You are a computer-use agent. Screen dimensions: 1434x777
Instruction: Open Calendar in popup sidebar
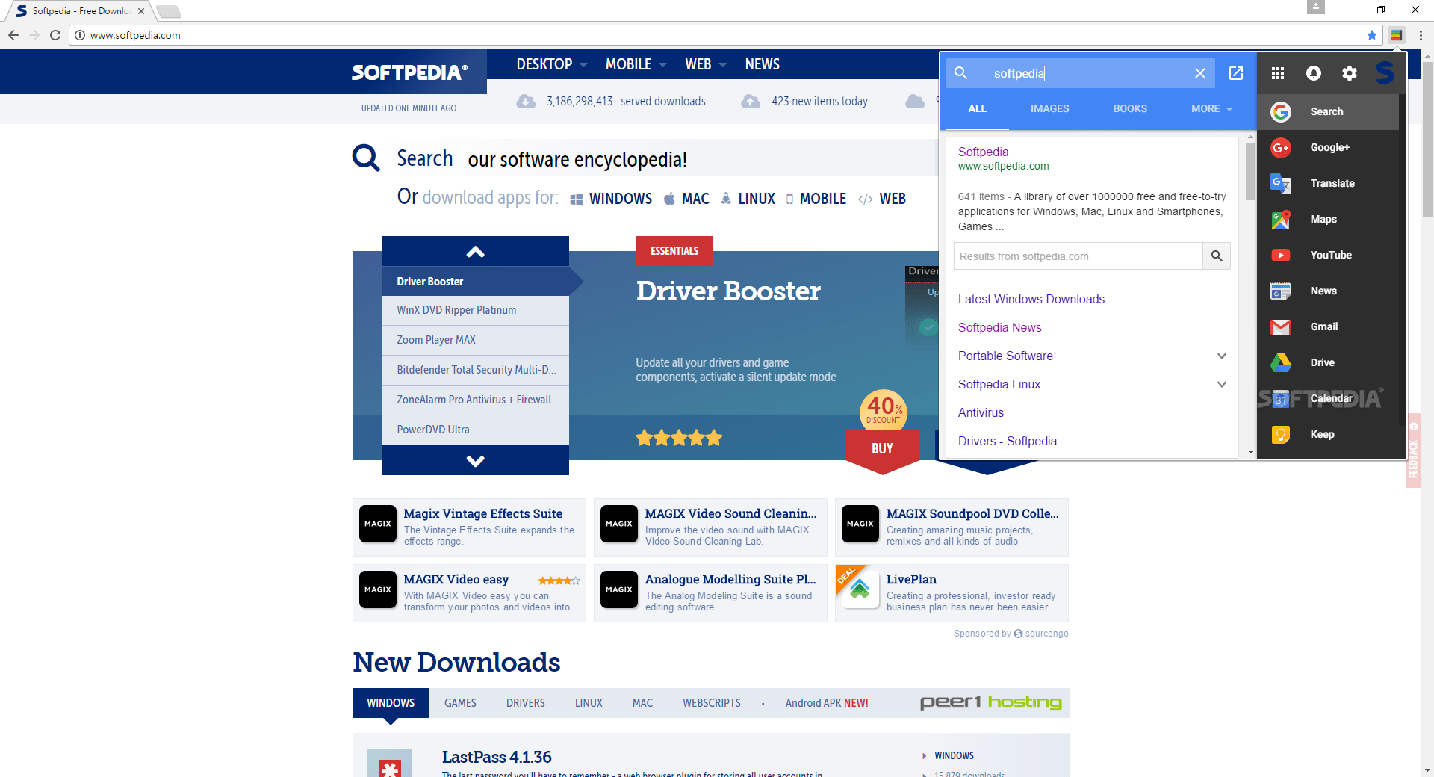tap(1328, 398)
